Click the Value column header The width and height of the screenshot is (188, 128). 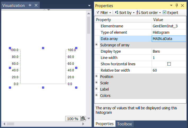(x=169, y=20)
